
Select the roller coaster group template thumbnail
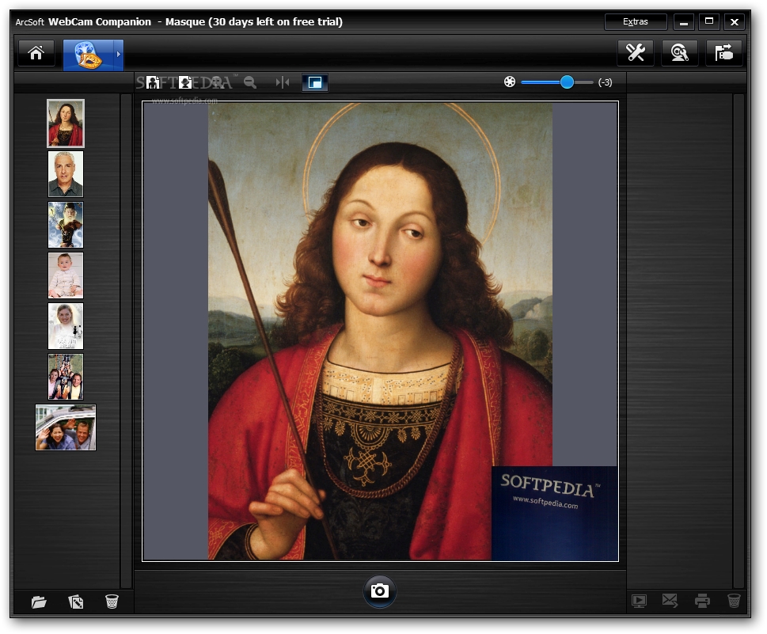coord(66,377)
